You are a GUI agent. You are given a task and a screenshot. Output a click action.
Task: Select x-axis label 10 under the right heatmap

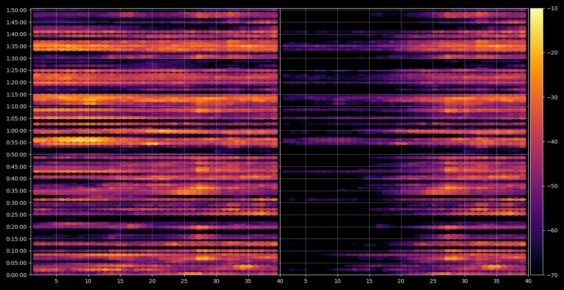coord(337,281)
